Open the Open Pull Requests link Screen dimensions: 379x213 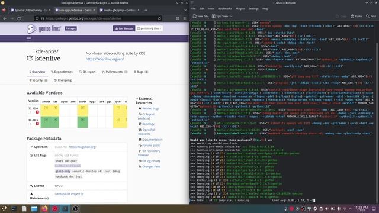pyautogui.click(x=147, y=131)
